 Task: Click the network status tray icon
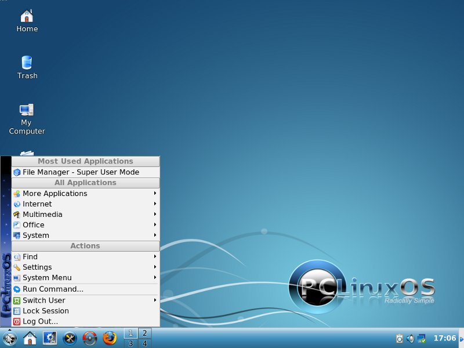422,338
